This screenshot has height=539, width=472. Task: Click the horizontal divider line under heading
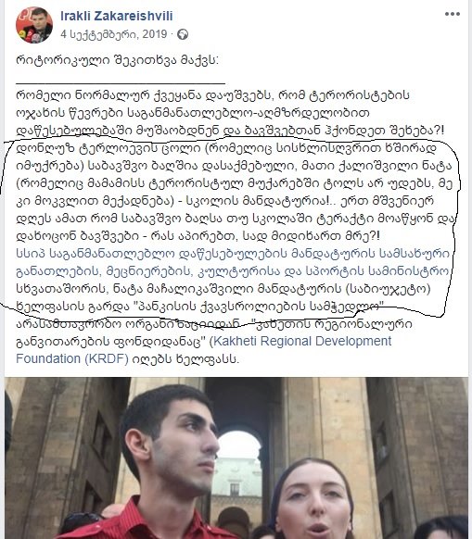pyautogui.click(x=121, y=82)
